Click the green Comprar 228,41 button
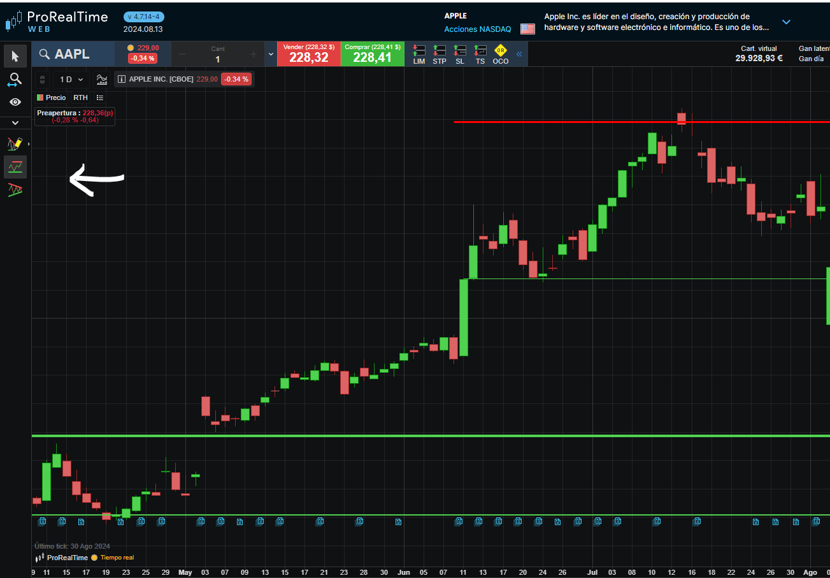830x578 pixels. tap(373, 54)
